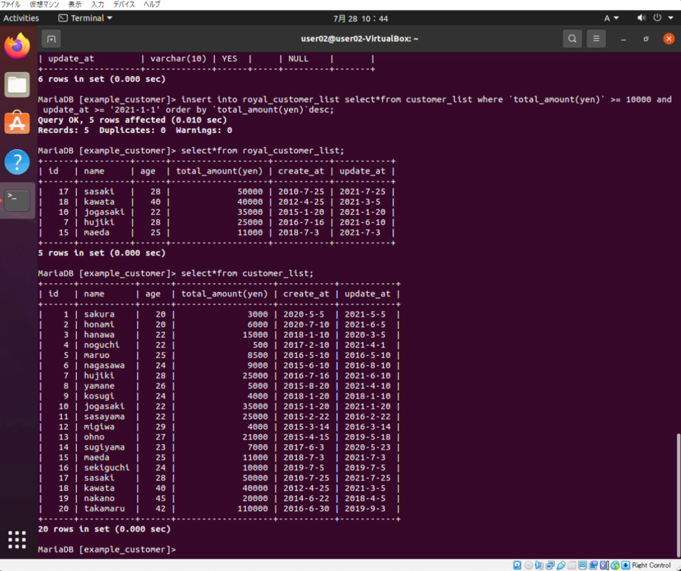Open the Files app in the dock
681x571 pixels.
click(x=17, y=85)
